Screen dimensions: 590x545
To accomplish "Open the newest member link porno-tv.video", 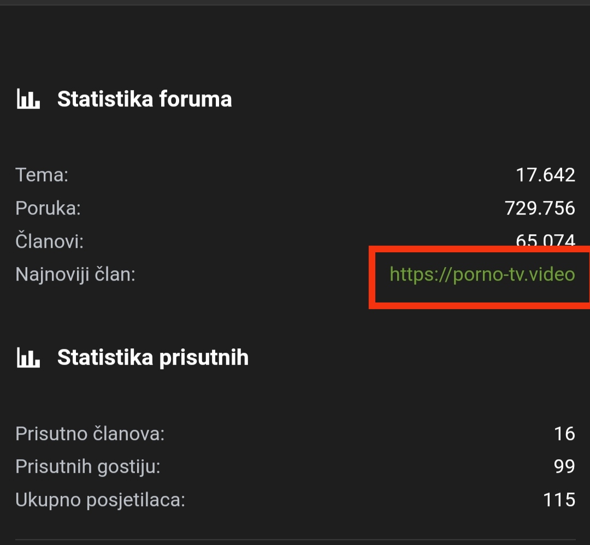I will click(482, 274).
